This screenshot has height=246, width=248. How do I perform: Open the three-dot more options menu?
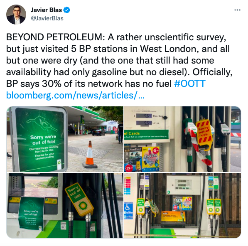tap(237, 10)
